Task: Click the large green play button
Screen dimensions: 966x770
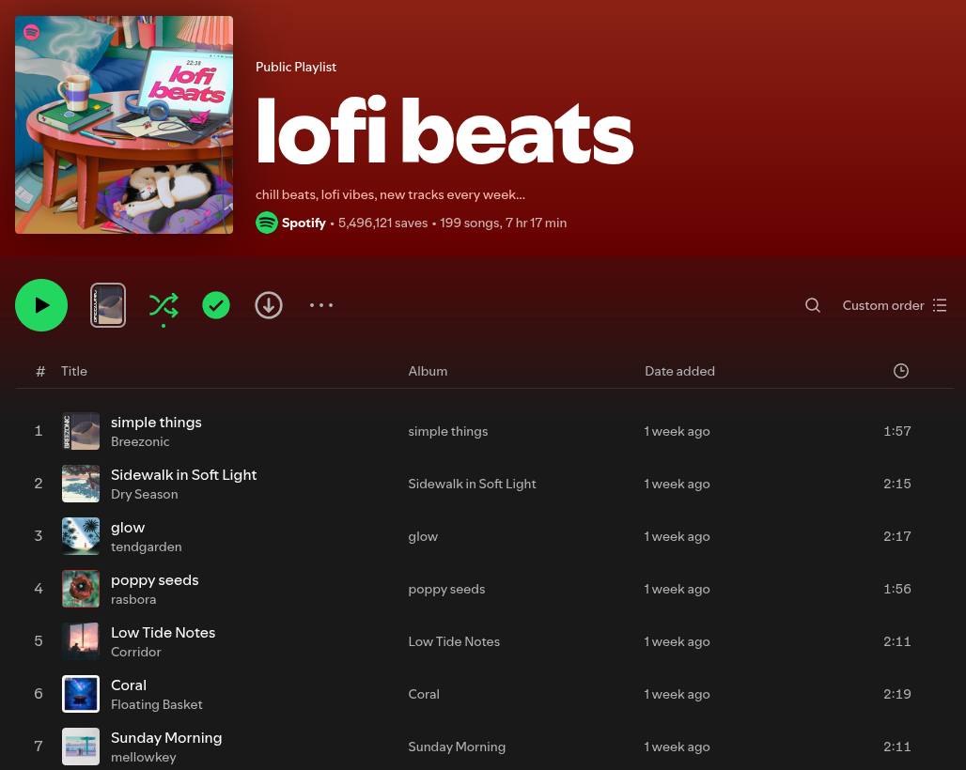Action: point(41,305)
